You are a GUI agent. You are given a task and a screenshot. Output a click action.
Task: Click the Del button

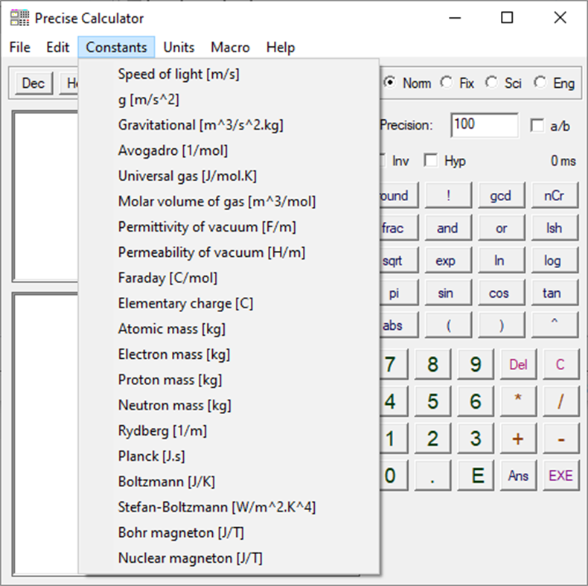coord(518,364)
